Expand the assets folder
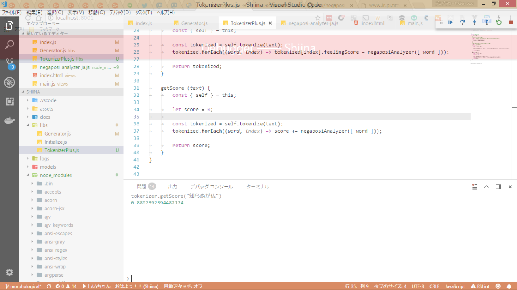 pos(46,108)
